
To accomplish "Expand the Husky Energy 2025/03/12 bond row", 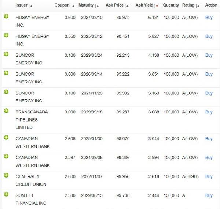I will tap(6, 35).
